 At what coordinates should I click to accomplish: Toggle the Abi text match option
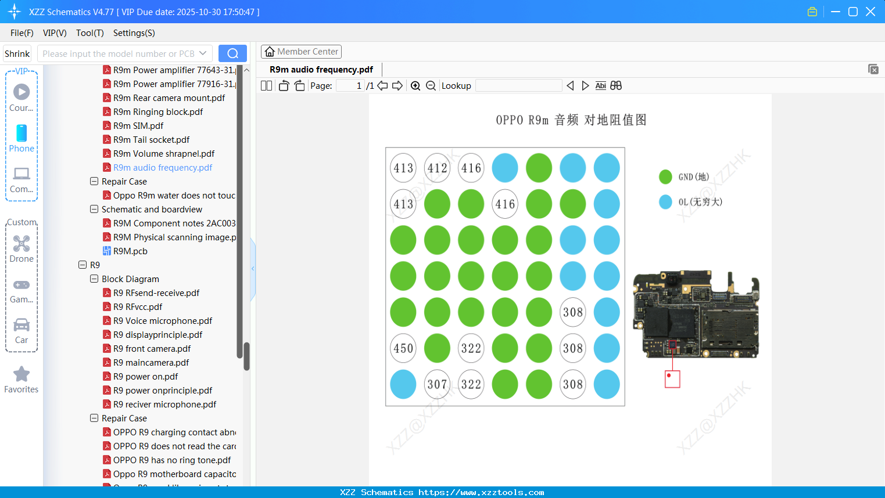click(601, 86)
